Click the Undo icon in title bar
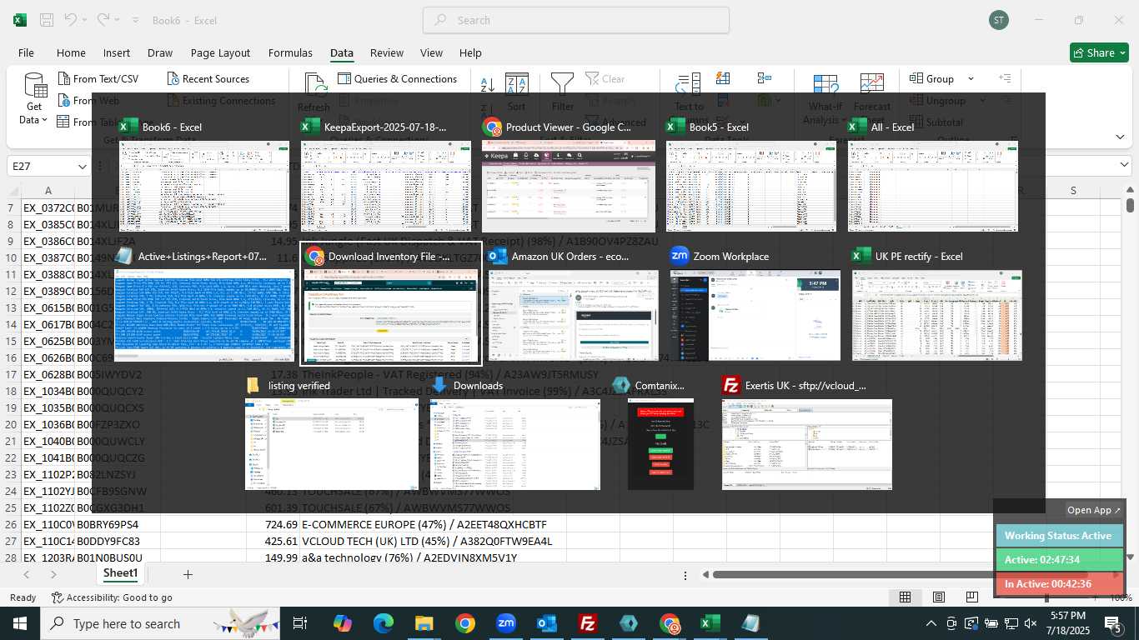Image resolution: width=1139 pixels, height=640 pixels. (x=72, y=20)
